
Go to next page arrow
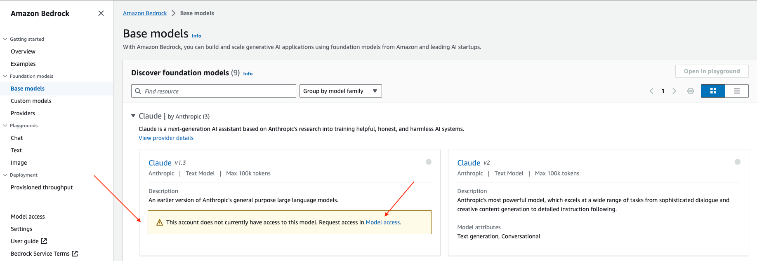tap(674, 91)
